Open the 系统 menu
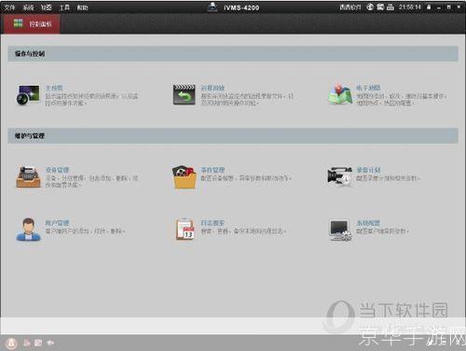 coord(28,7)
